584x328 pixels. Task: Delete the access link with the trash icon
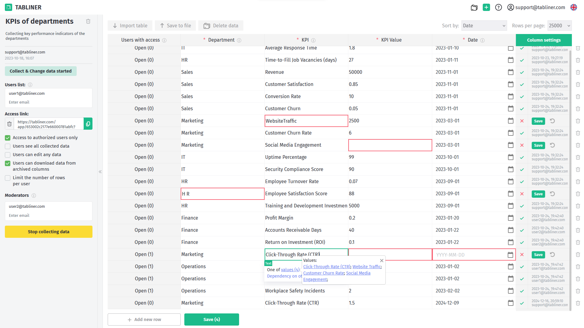[9, 124]
